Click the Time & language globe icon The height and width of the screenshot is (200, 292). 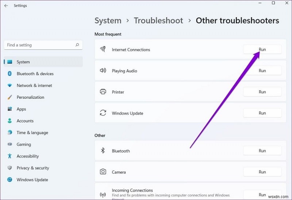(10, 132)
